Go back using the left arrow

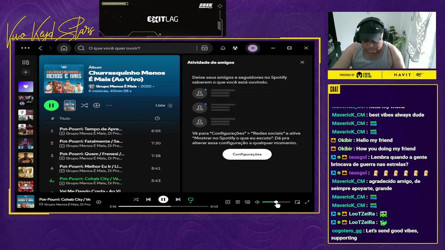click(40, 48)
